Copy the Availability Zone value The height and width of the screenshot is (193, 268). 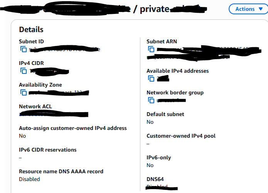[x=23, y=92]
